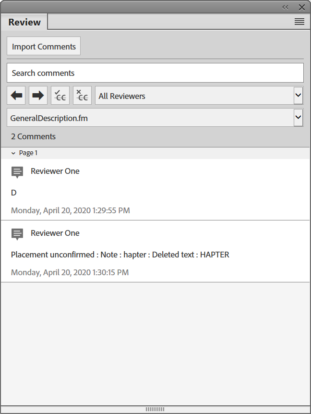Click the second comment's note icon
The width and height of the screenshot is (311, 414).
point(17,234)
